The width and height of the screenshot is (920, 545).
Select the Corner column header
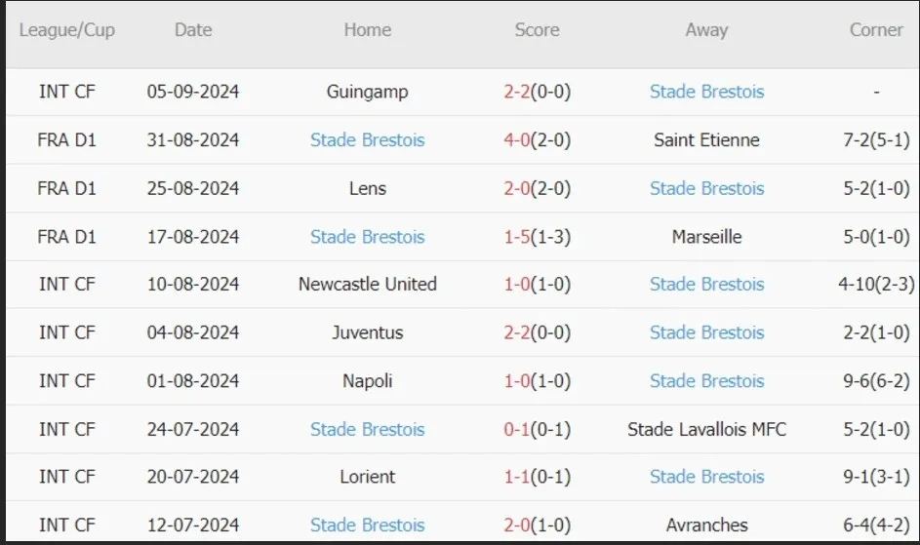click(876, 30)
